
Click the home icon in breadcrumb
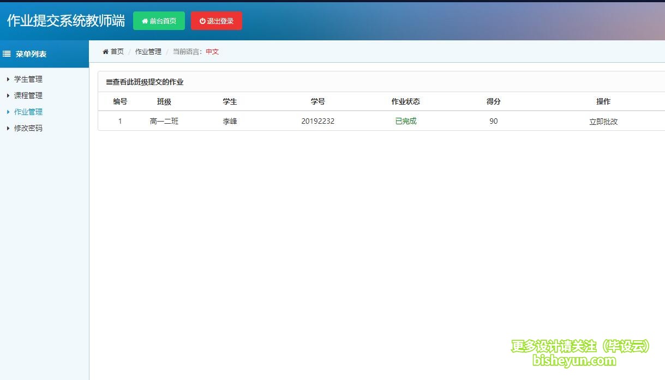(105, 52)
